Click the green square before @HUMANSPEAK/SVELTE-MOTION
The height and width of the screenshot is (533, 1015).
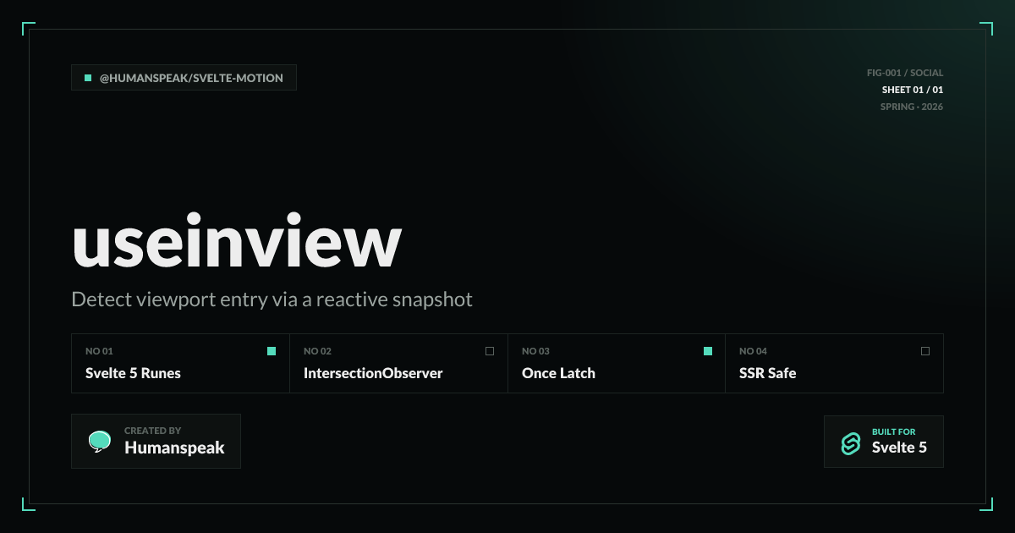pos(88,78)
